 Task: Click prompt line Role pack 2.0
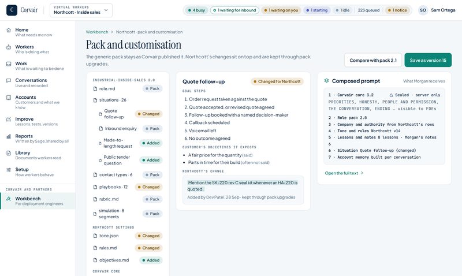point(348,118)
